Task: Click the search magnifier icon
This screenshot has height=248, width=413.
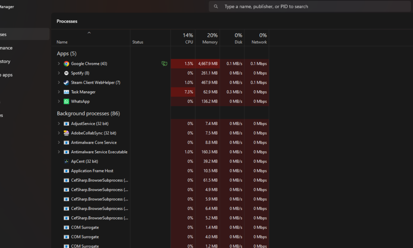Action: click(x=216, y=7)
